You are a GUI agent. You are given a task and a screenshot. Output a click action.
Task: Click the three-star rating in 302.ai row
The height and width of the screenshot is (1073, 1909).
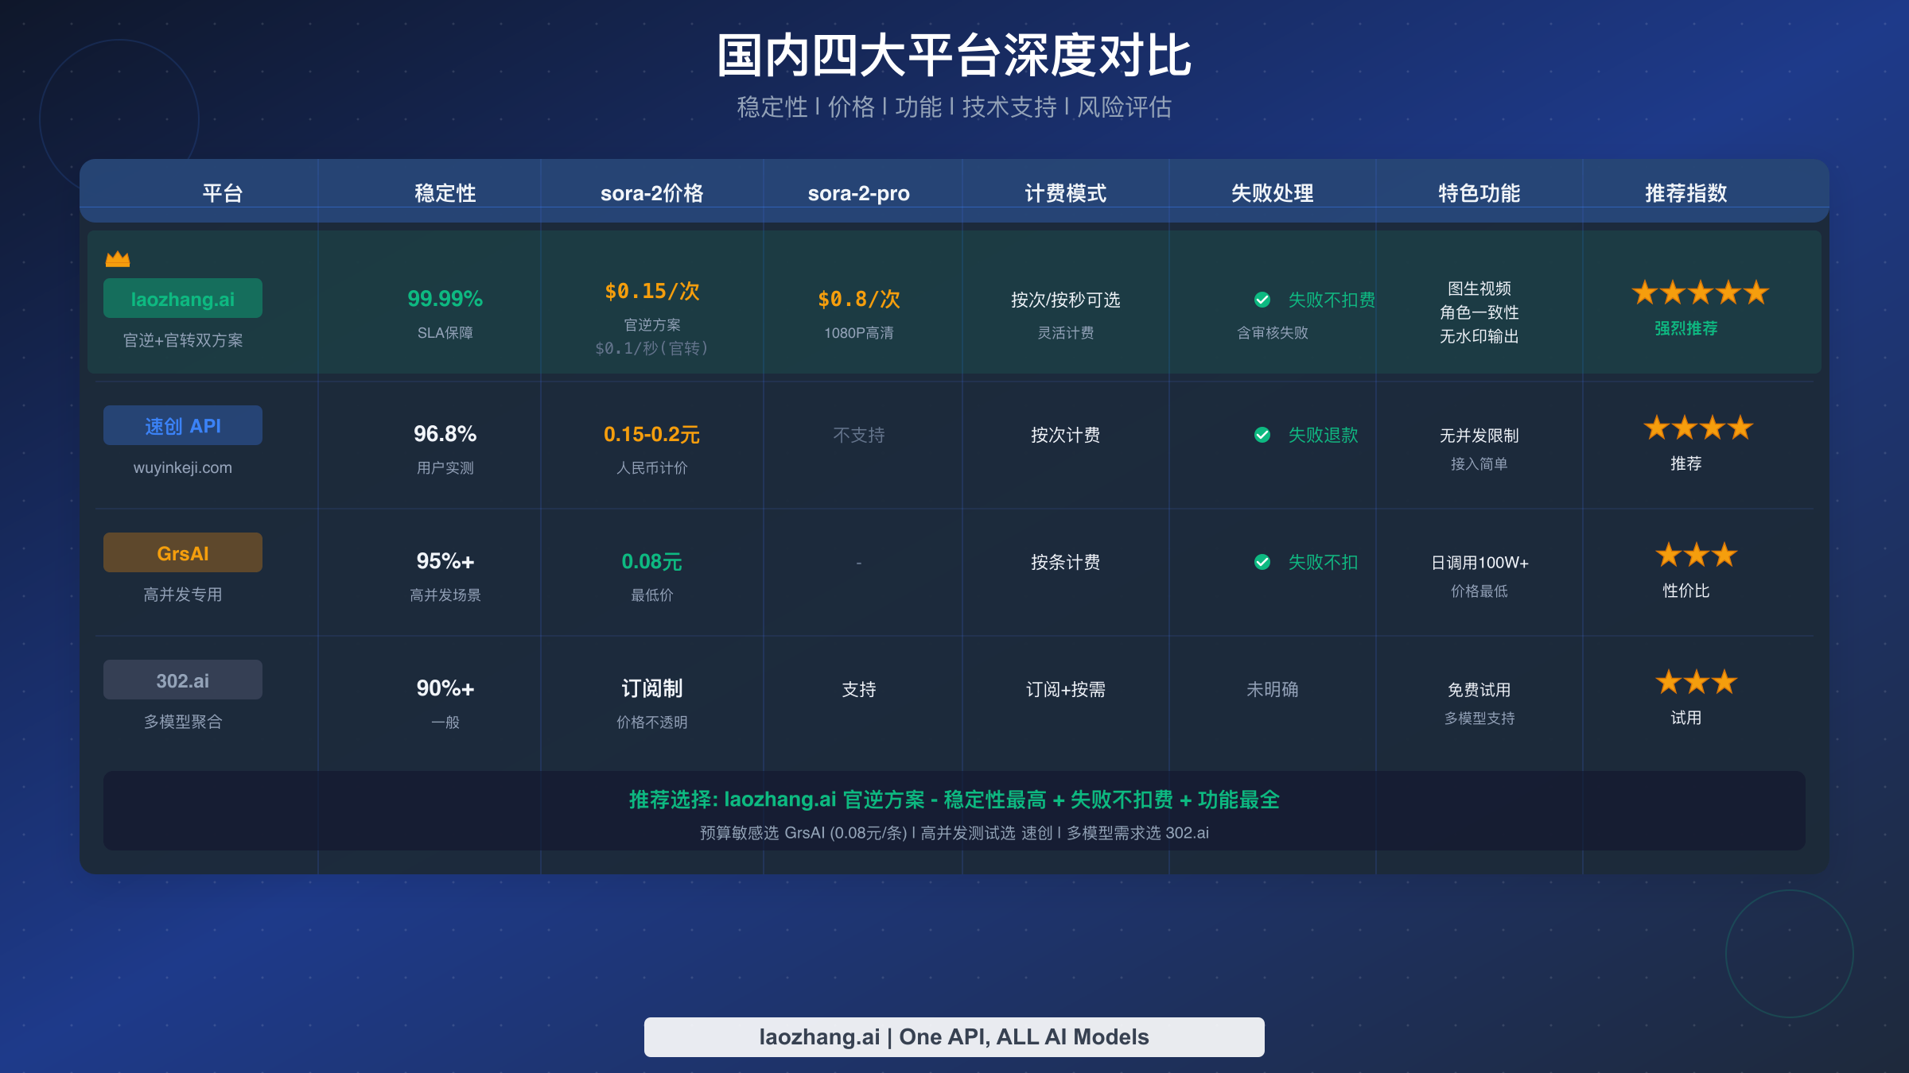click(x=1696, y=682)
